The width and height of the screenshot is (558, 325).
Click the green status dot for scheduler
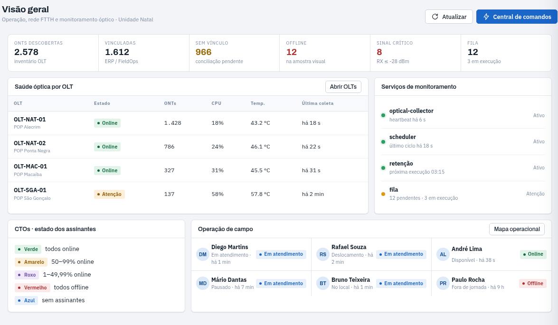383,141
